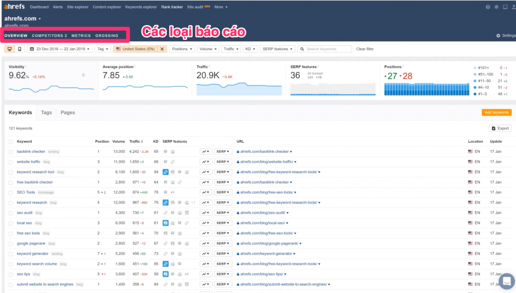Open the help question mark icon
Viewport: 516px width, 293px height.
tap(488, 7)
